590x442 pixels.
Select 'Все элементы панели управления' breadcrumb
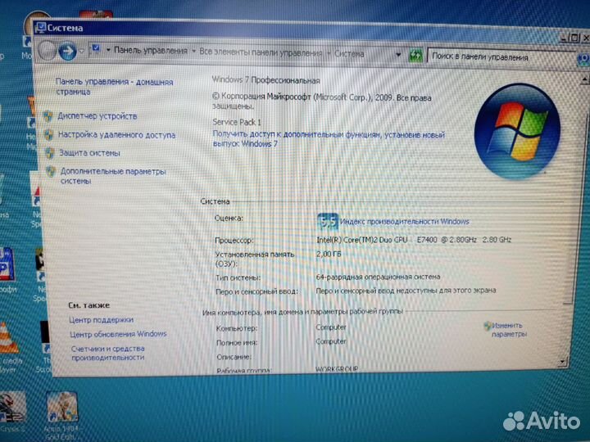tap(261, 52)
